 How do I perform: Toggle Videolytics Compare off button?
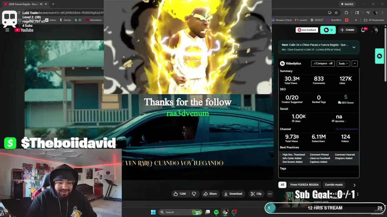pos(323,64)
